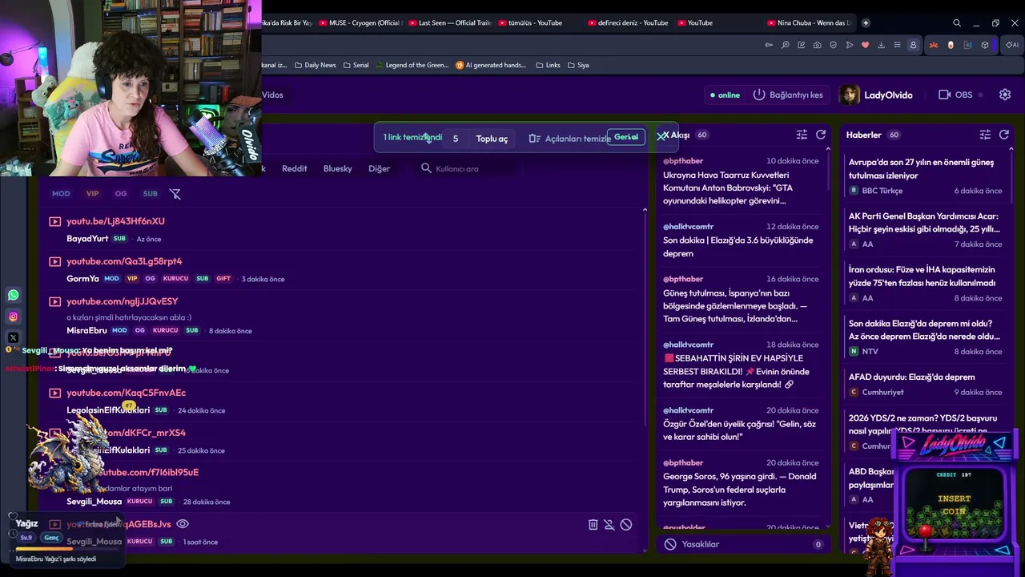Delete the link in the hovered bottom row

(593, 525)
